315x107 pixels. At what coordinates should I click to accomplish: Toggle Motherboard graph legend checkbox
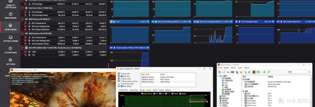pyautogui.click(x=142, y=94)
